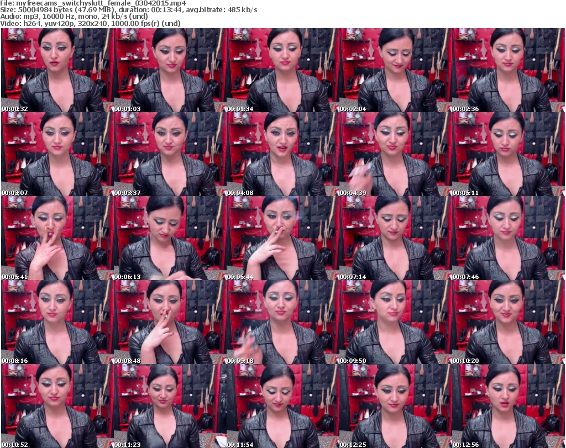Pick the frame timestamped 00:08:16
Screen dimensions: 566x448
click(x=57, y=322)
